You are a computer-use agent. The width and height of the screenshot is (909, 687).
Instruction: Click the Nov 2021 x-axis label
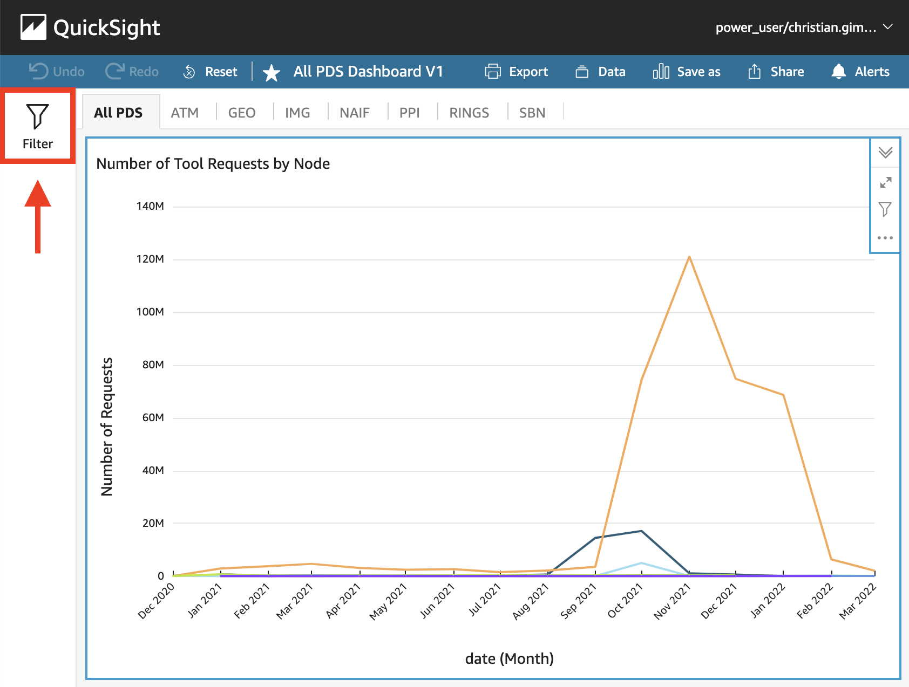point(672,601)
